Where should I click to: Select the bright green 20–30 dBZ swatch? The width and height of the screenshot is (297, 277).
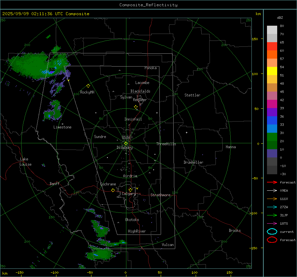[x=272, y=137]
